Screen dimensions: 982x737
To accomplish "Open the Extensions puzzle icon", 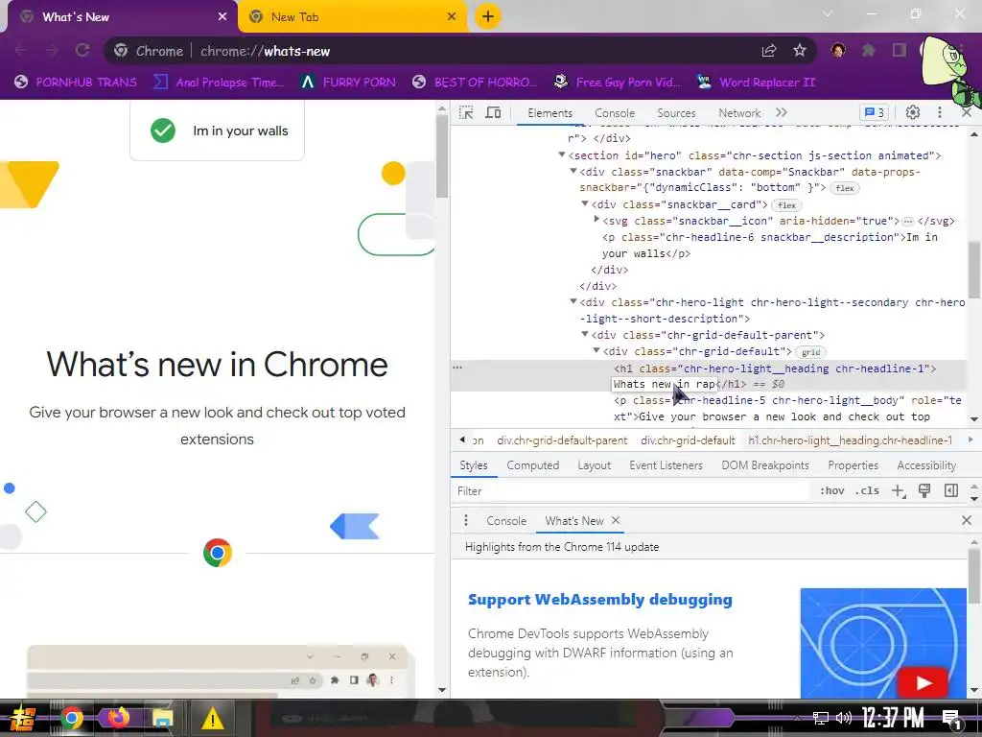I will [x=869, y=51].
